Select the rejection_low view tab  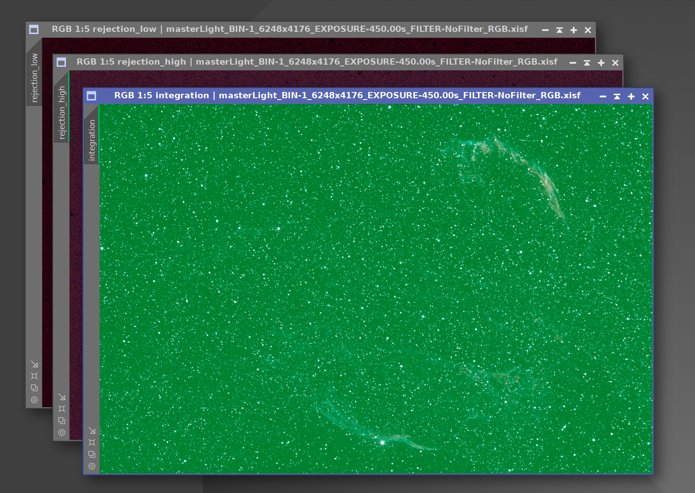tap(34, 78)
